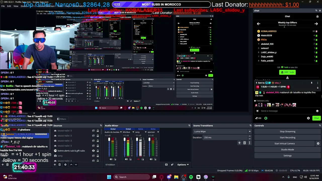
Task: Unlock the botrix alerts source lock
Action: 98,151
